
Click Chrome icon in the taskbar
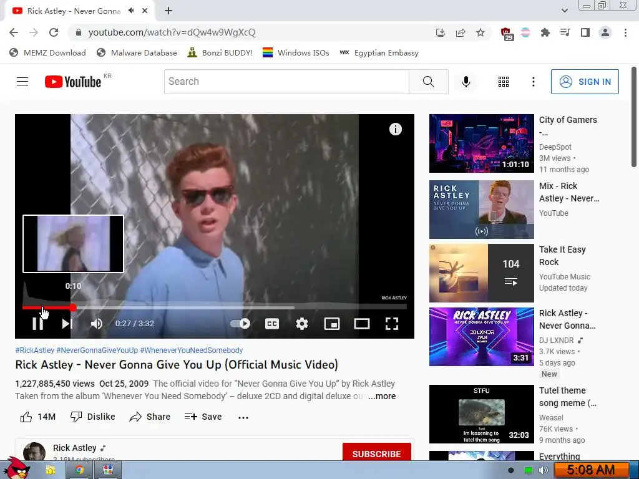(79, 470)
